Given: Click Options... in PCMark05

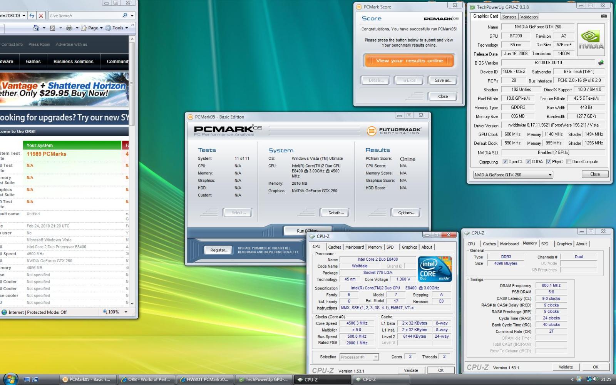Looking at the screenshot, I should (x=406, y=213).
